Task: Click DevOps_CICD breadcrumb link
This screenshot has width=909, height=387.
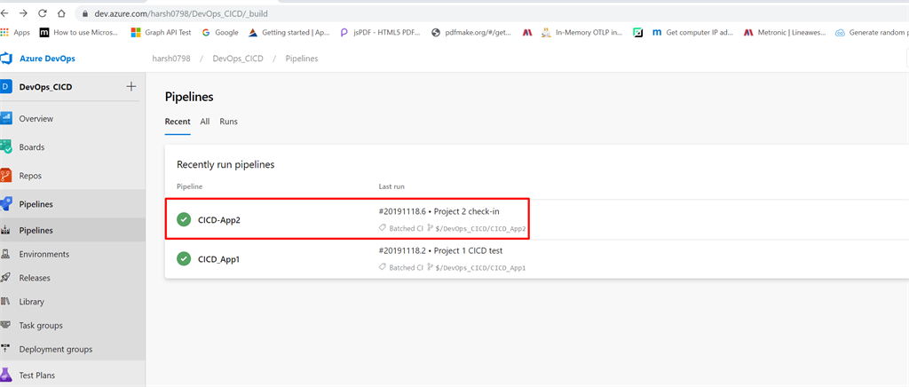Action: coord(238,59)
